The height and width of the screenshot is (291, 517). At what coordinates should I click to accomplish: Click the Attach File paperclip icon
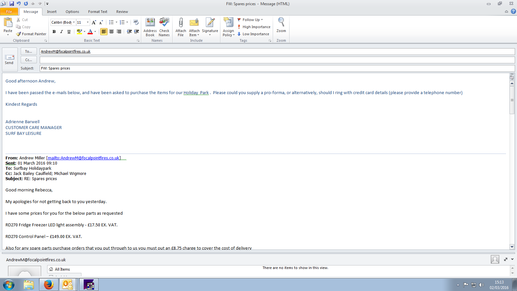pos(181,23)
